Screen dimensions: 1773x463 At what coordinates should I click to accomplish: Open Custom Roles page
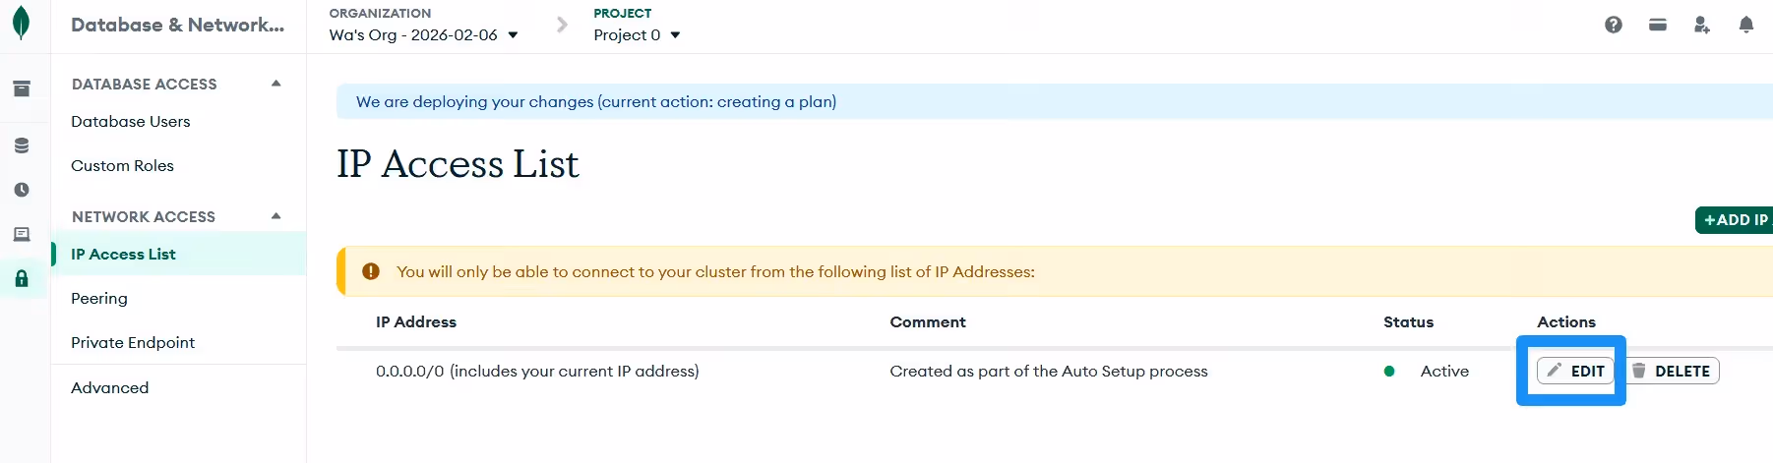[x=122, y=166]
